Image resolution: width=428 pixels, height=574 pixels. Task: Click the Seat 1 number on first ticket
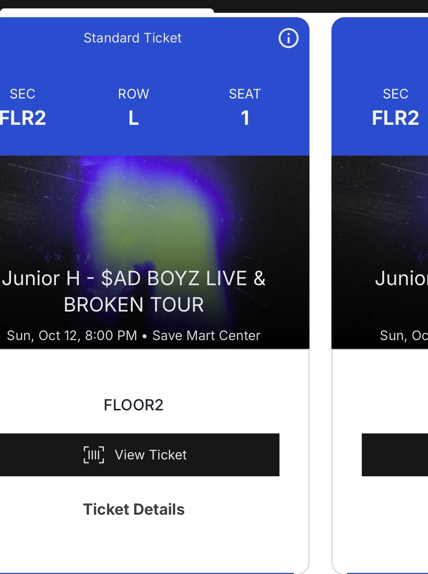click(x=245, y=118)
